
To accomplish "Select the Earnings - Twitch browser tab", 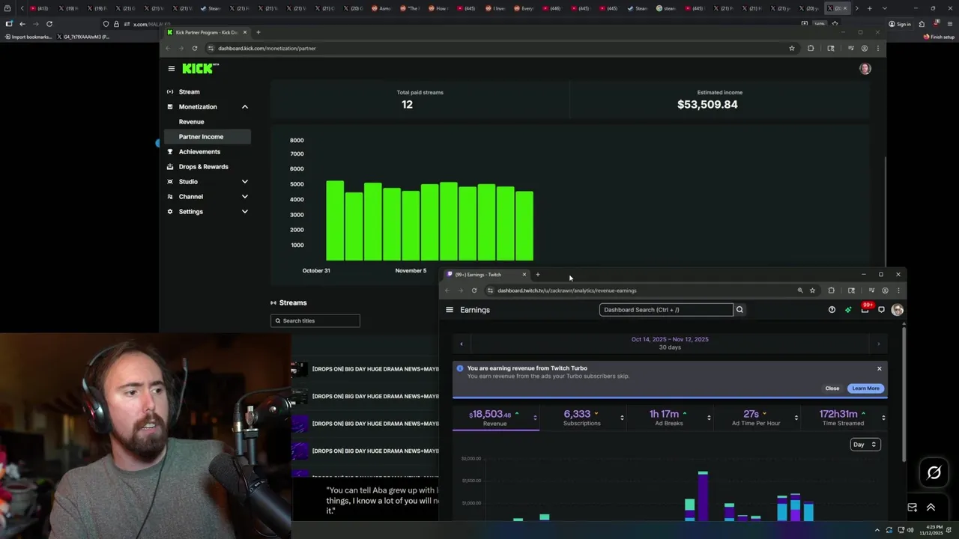I will 487,275.
